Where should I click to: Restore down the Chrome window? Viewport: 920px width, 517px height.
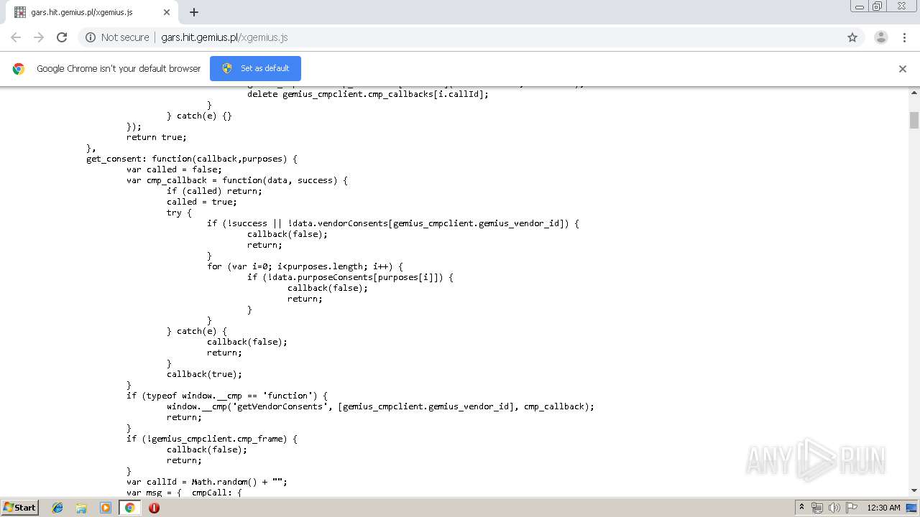pyautogui.click(x=878, y=6)
